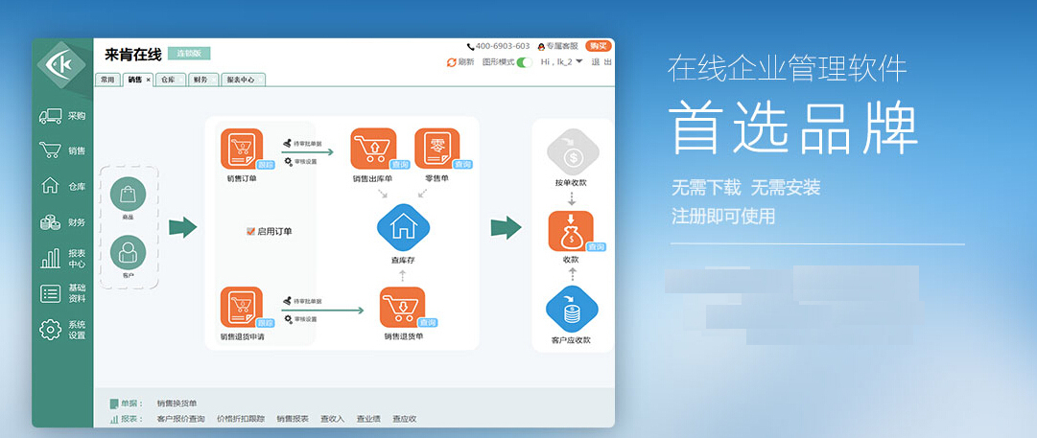The height and width of the screenshot is (438, 1037).
Task: Open 基础资料 basic data in sidebar
Action: 62,294
